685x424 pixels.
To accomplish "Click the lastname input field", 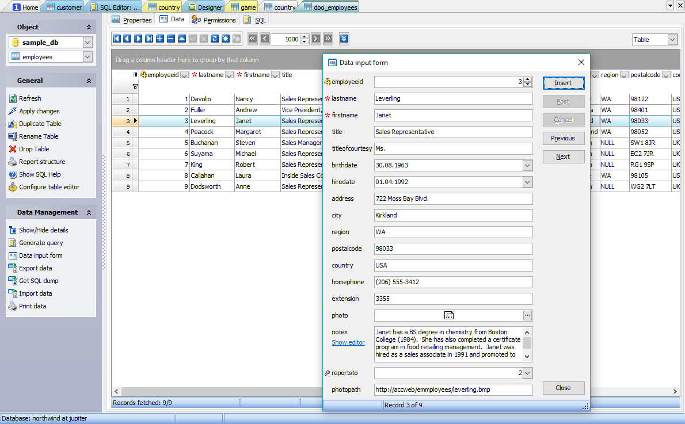I will point(453,98).
